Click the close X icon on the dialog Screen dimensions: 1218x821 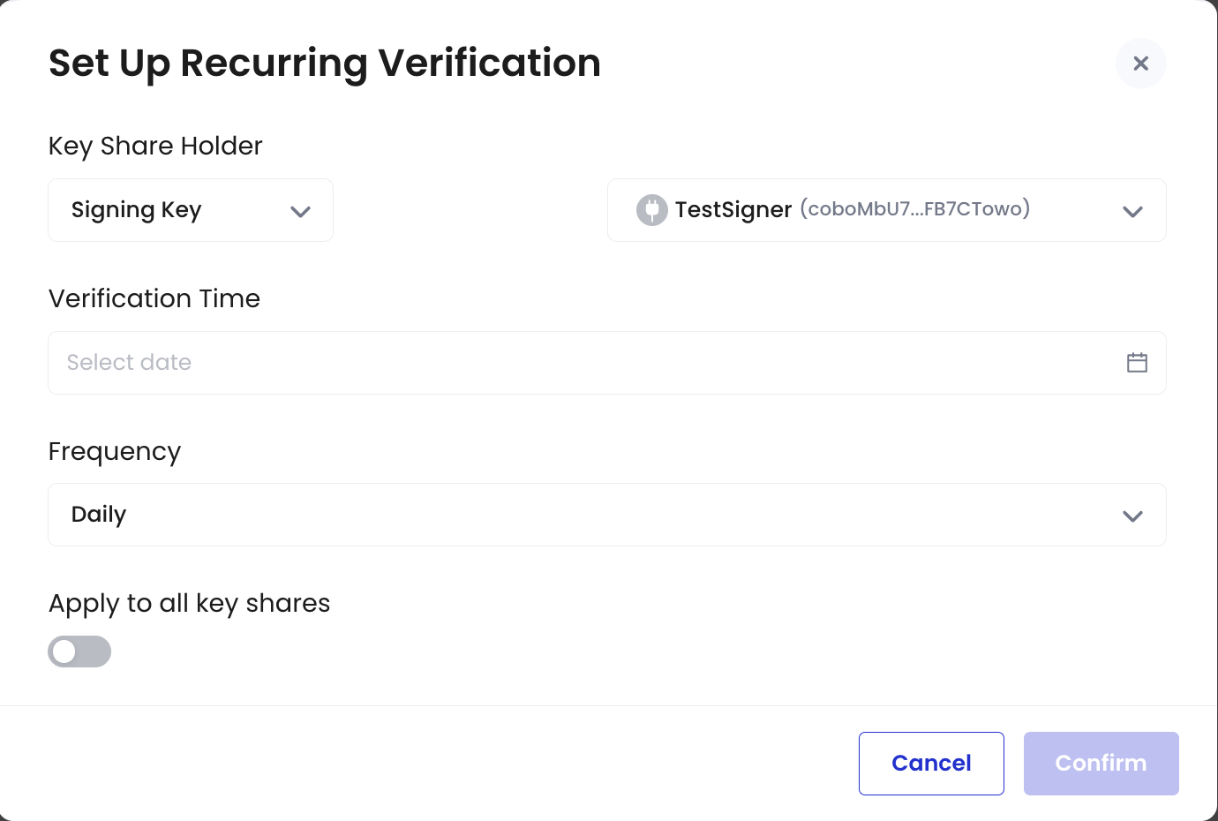1140,63
